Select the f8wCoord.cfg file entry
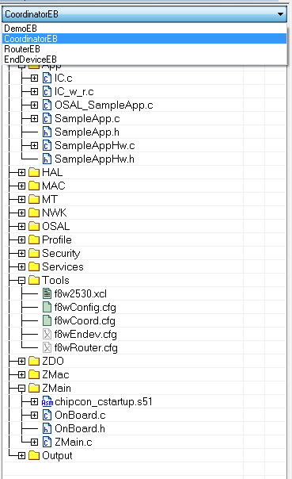292x479 pixels. tap(85, 320)
